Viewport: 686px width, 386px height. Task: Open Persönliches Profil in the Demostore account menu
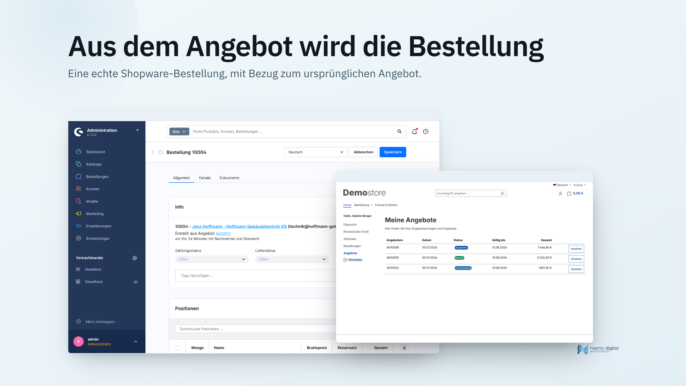(x=356, y=232)
